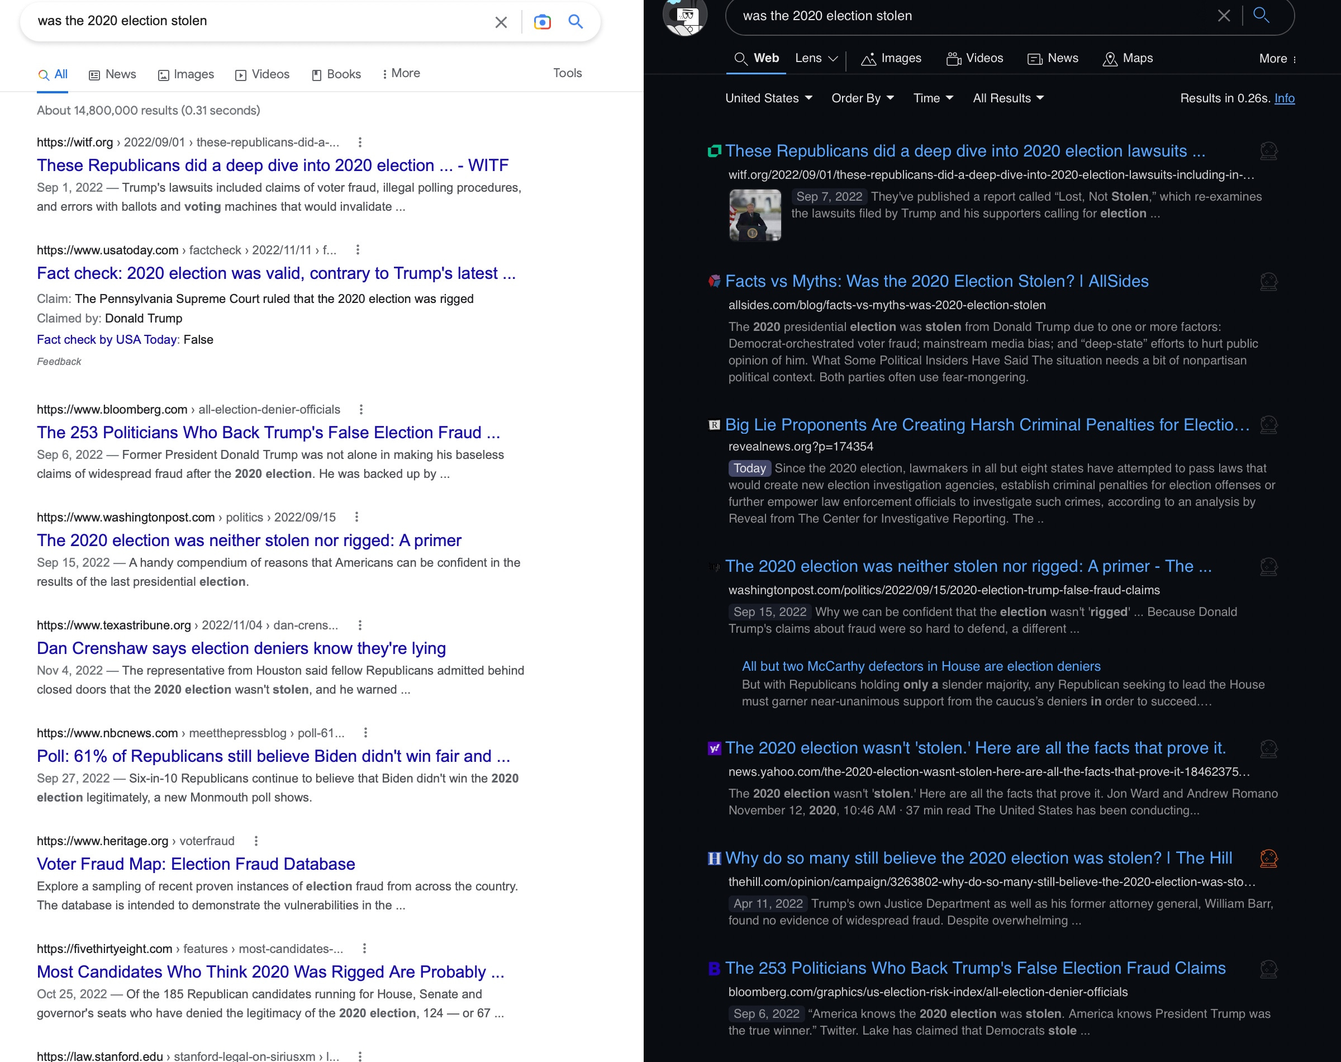
Task: Open 'Poll: 61% of Republicans still believe' link
Action: 273,757
